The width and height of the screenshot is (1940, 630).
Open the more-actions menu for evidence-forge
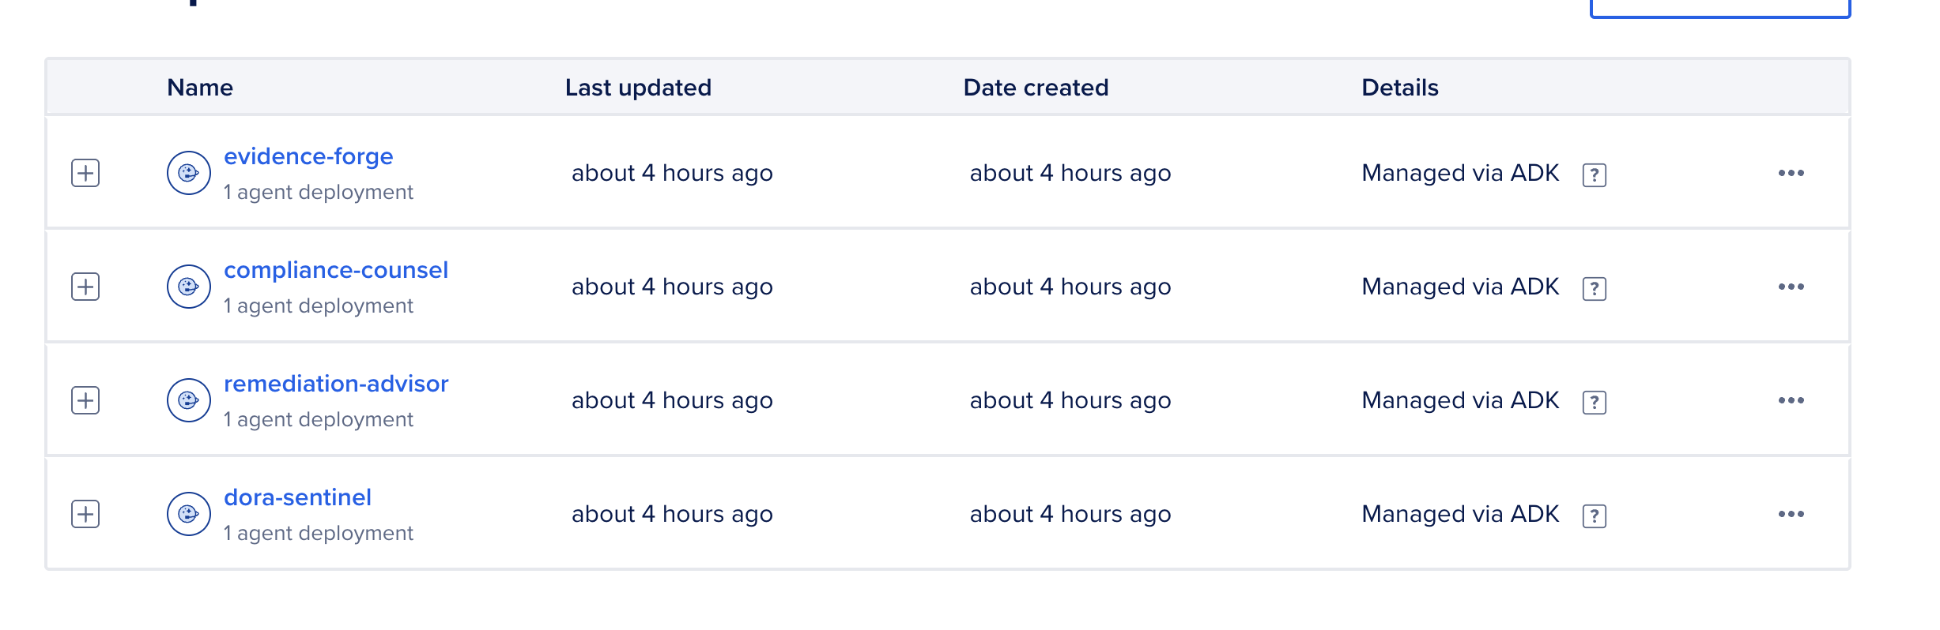click(1791, 173)
